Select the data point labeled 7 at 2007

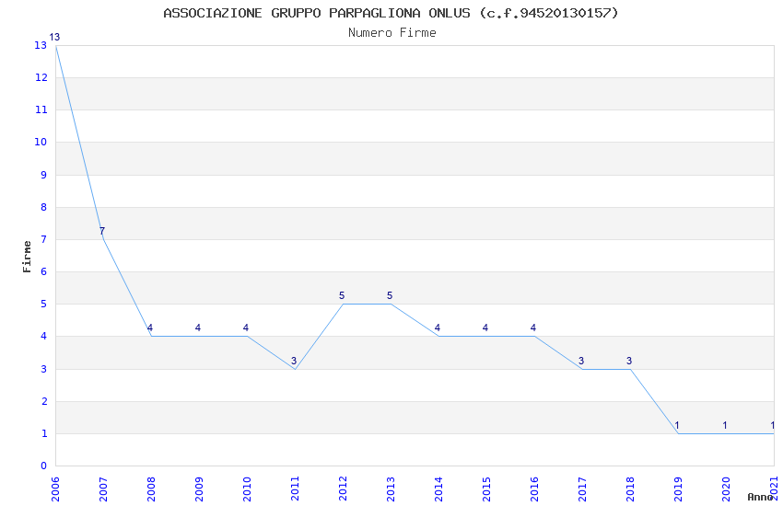(102, 232)
